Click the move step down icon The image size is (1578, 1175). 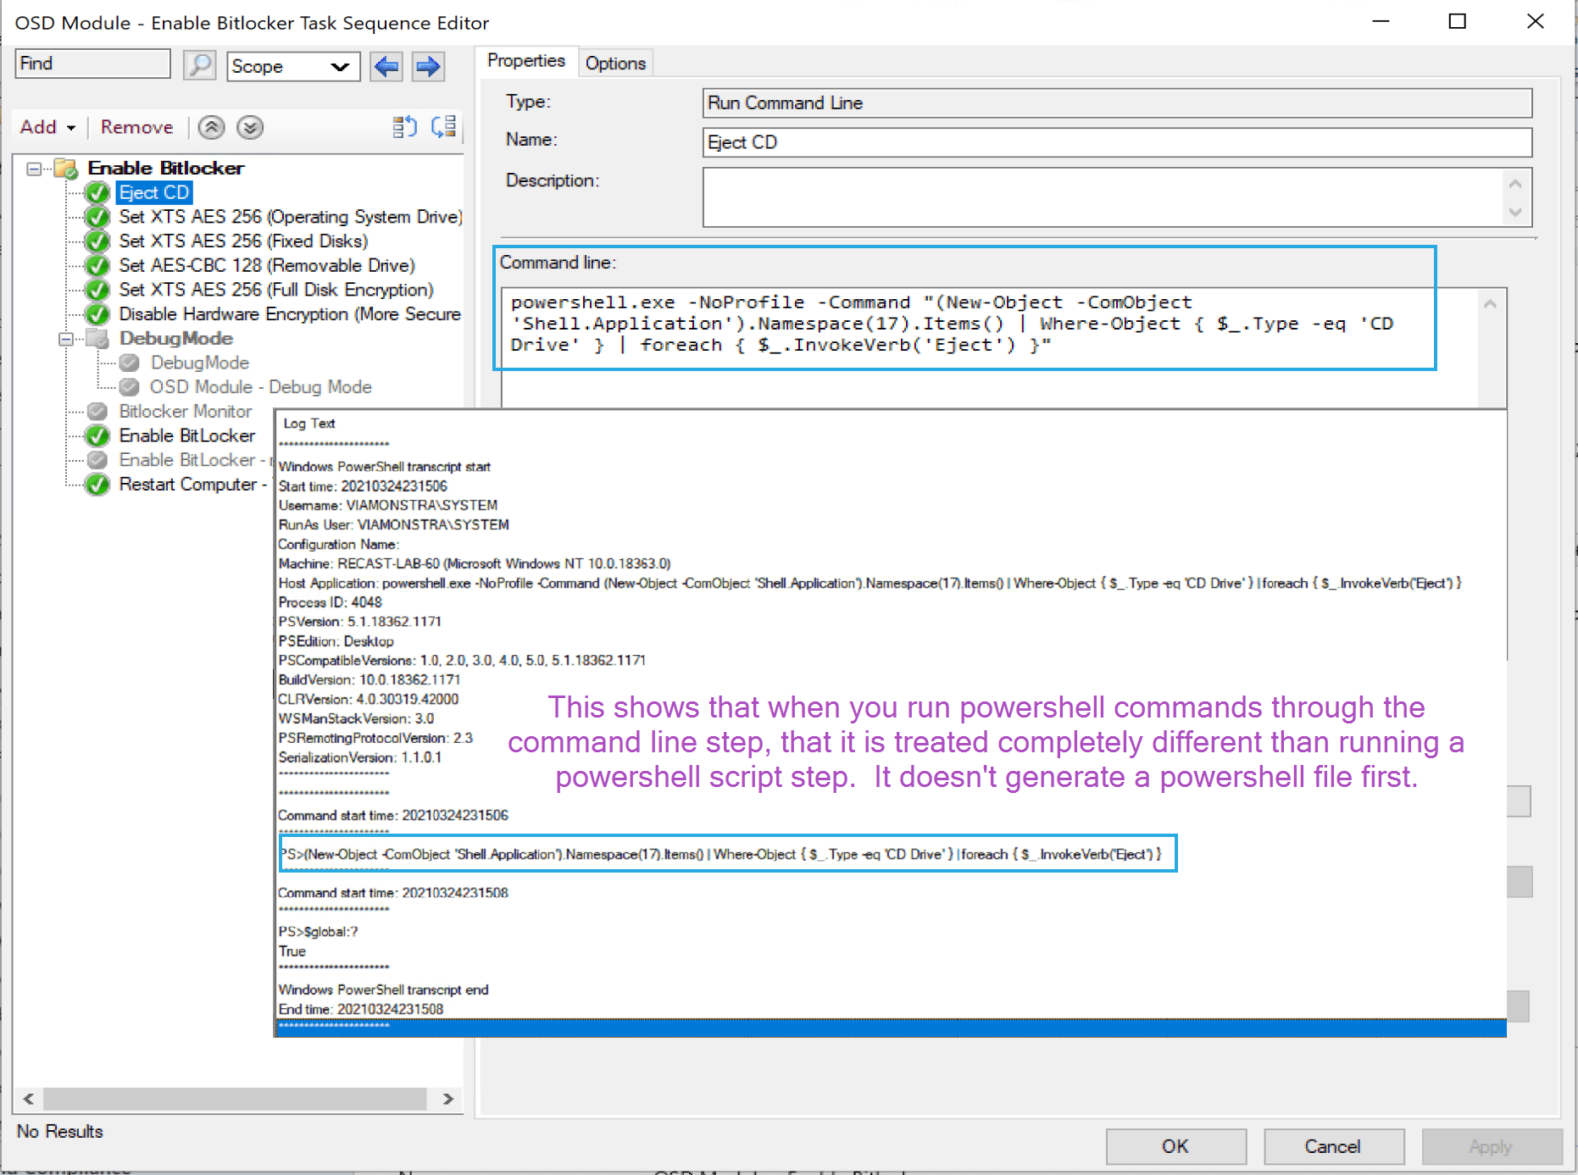point(249,127)
